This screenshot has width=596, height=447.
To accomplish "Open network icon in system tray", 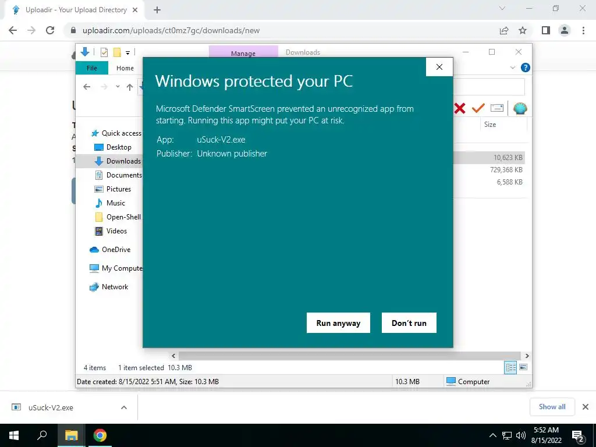I will (x=507, y=435).
